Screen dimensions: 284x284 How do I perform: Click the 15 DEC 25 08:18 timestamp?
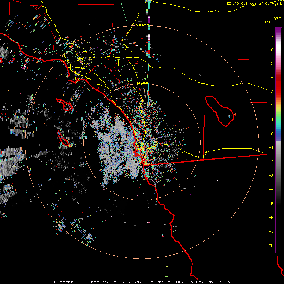pyautogui.click(x=209, y=282)
